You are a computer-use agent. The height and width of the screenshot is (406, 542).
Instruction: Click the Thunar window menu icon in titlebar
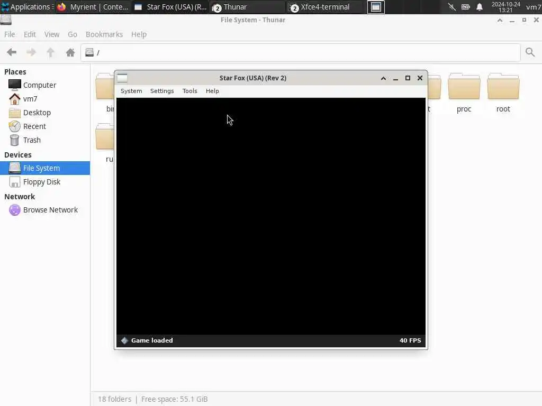coord(6,20)
